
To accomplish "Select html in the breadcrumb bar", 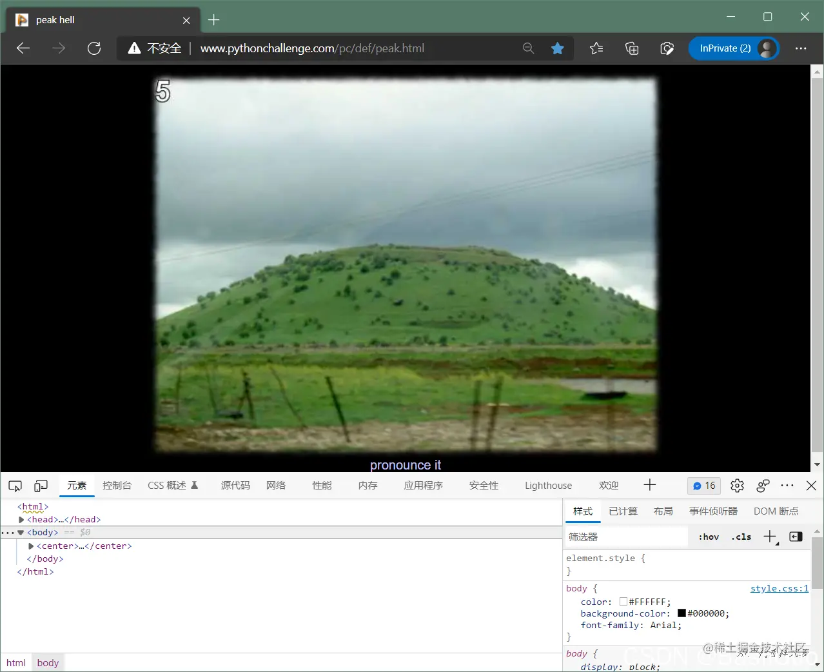I will tap(16, 663).
